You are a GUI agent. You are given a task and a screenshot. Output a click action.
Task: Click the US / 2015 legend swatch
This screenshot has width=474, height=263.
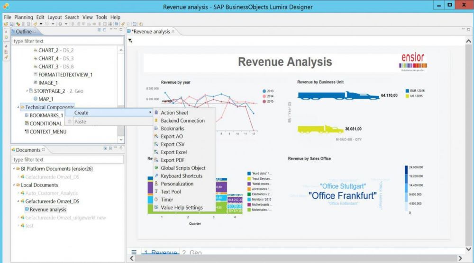[407, 96]
